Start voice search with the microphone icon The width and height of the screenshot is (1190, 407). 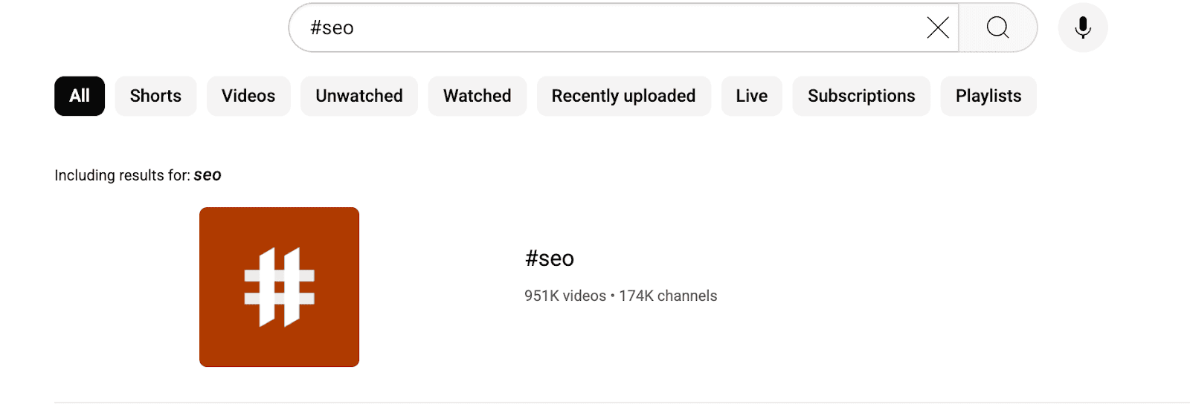(1083, 27)
